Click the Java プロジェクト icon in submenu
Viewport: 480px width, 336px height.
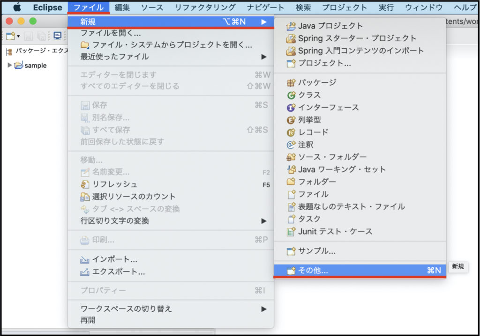point(291,26)
